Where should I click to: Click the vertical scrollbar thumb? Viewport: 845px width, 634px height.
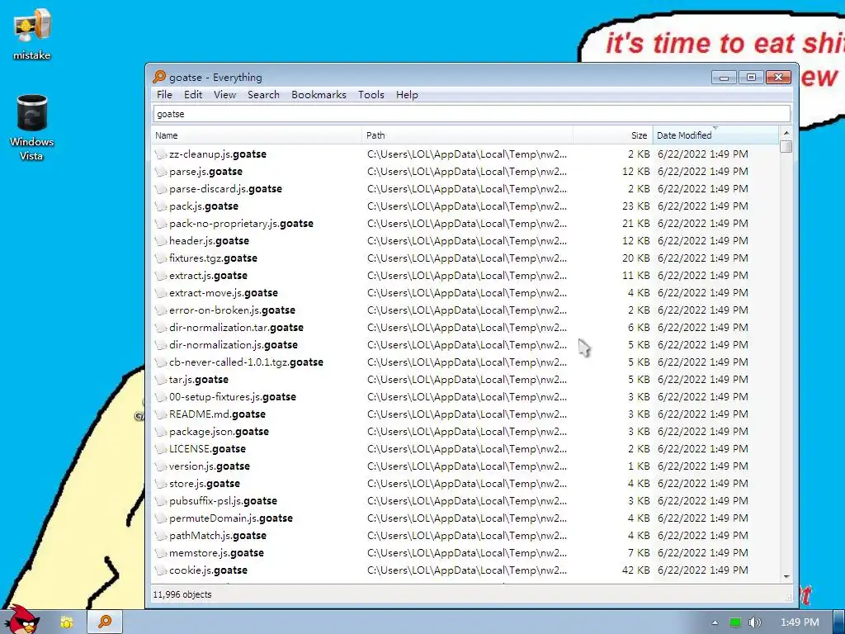click(x=786, y=146)
